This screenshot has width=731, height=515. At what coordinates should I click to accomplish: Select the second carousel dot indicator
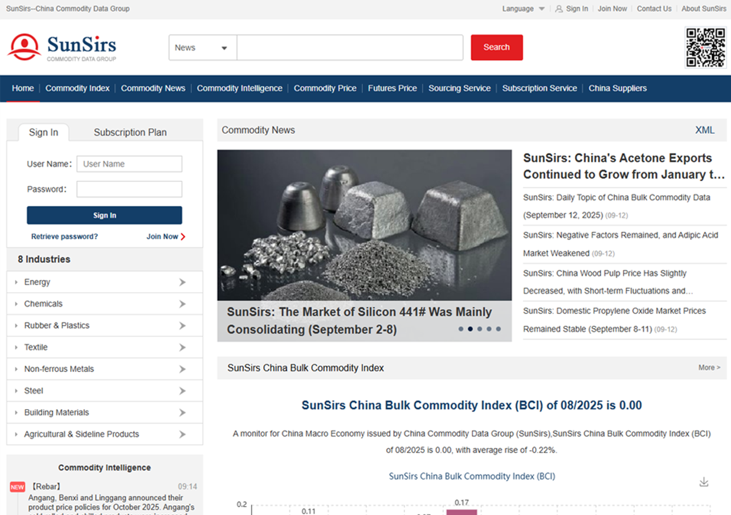tap(470, 329)
